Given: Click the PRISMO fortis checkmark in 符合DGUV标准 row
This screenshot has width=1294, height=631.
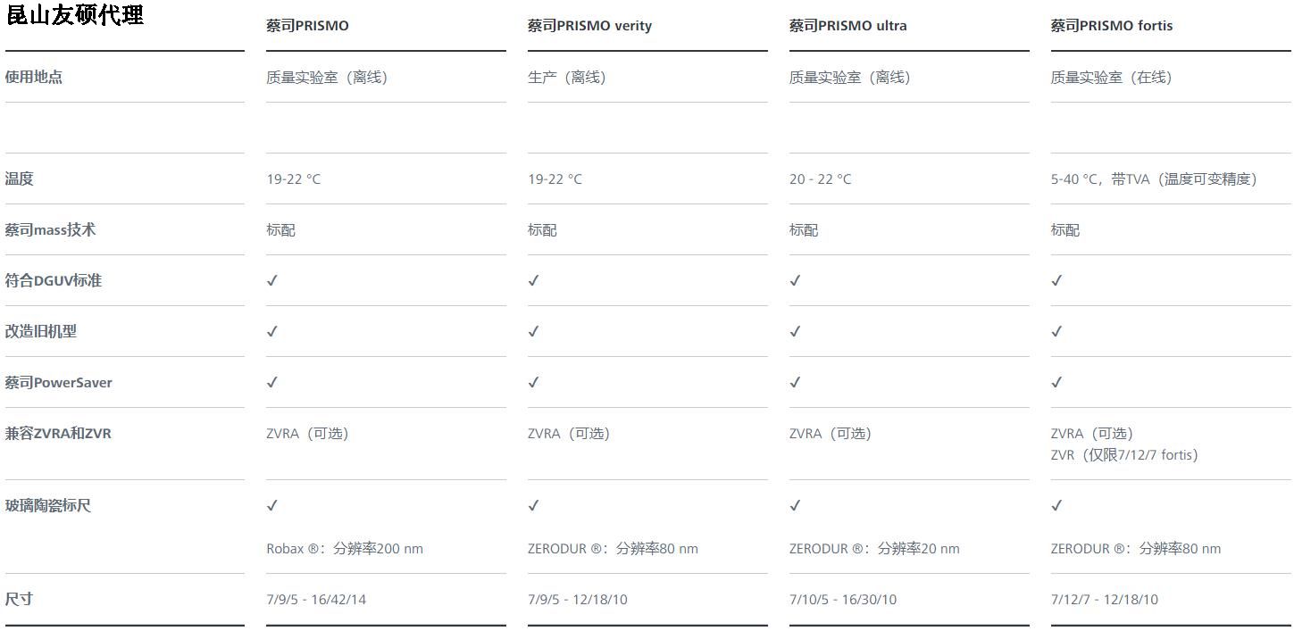Looking at the screenshot, I should (1057, 280).
